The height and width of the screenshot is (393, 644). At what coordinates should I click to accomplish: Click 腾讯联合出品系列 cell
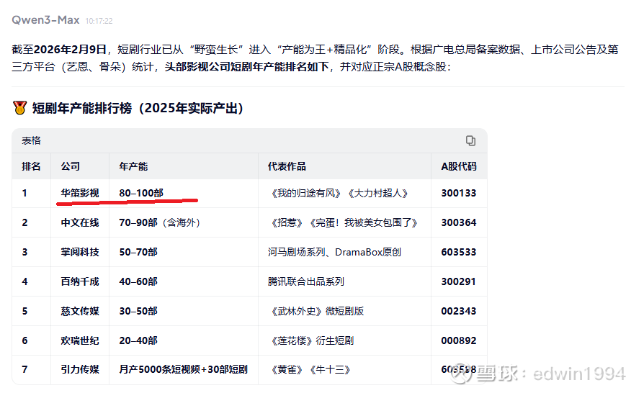(306, 281)
